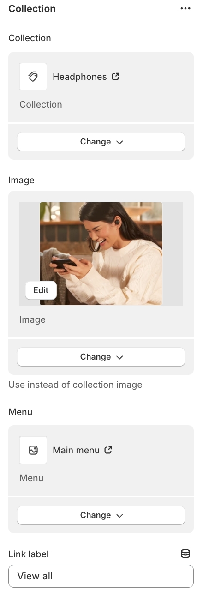Expand the Change dropdown under Headphones collection
Screen dimensions: 203x590
tap(101, 142)
